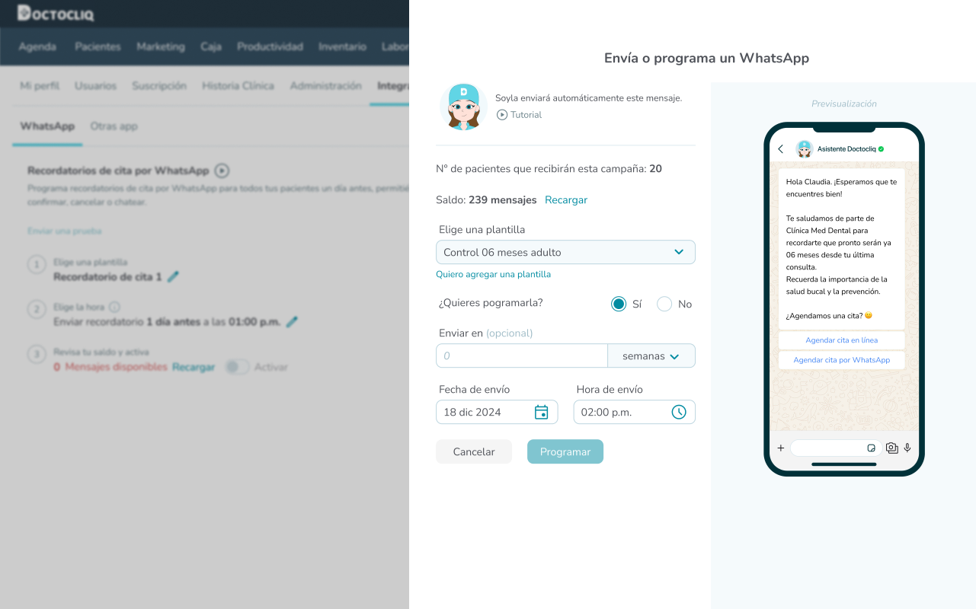The width and height of the screenshot is (976, 609).
Task: Open the calendar icon in Fecha de envío
Action: click(x=542, y=412)
